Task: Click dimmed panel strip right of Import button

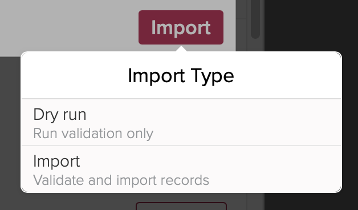Action: (241, 25)
